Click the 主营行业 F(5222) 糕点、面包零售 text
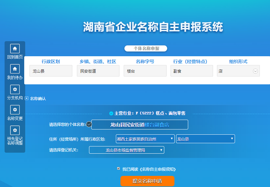 (150, 113)
